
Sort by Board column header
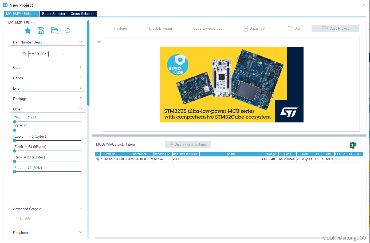tap(231, 154)
